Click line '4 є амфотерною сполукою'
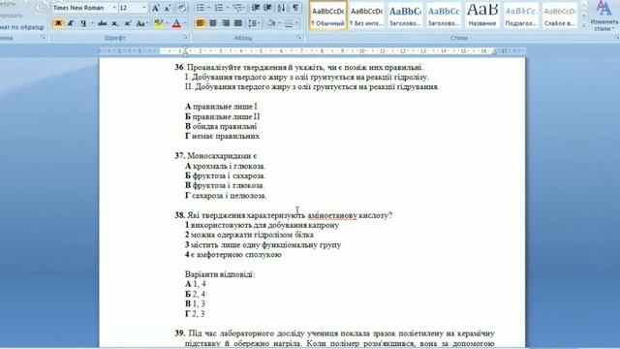 point(232,254)
